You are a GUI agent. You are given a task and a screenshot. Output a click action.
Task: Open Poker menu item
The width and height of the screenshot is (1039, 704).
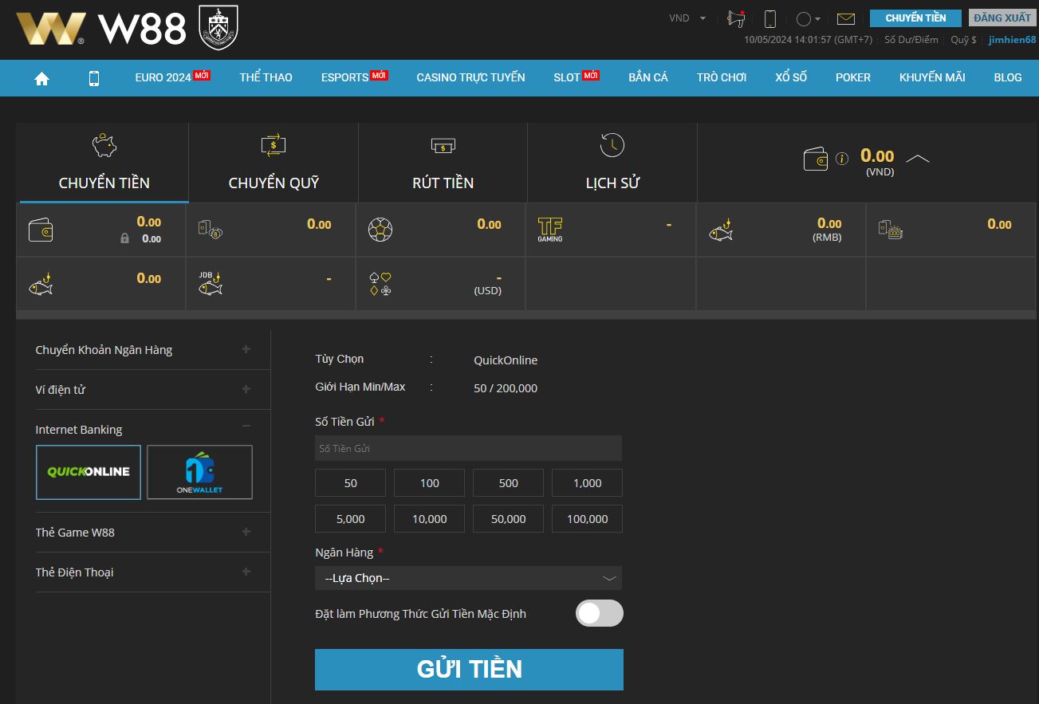tap(853, 77)
